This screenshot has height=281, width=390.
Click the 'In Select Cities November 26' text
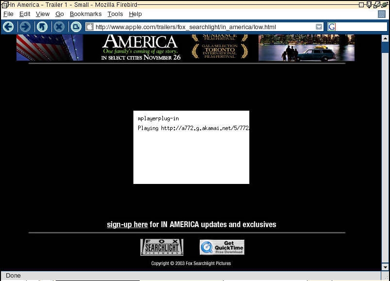[x=141, y=57]
